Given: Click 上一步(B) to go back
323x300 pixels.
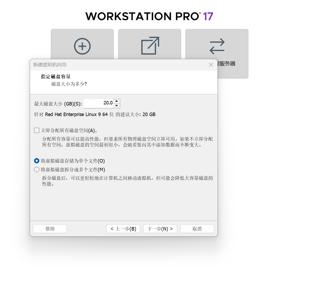Looking at the screenshot, I should tap(123, 229).
